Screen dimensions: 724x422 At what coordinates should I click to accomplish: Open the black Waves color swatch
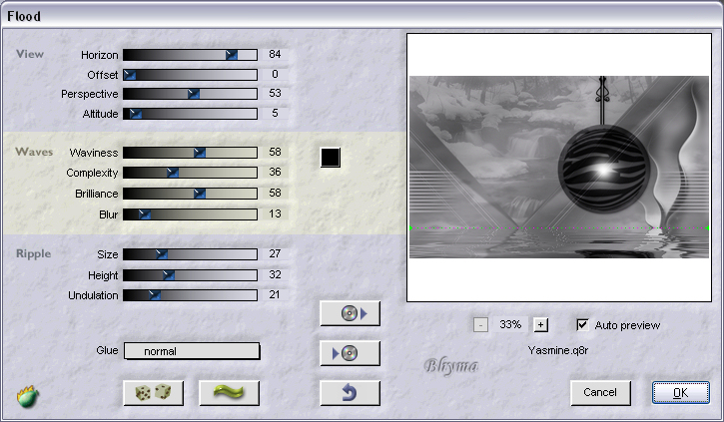pyautogui.click(x=331, y=158)
